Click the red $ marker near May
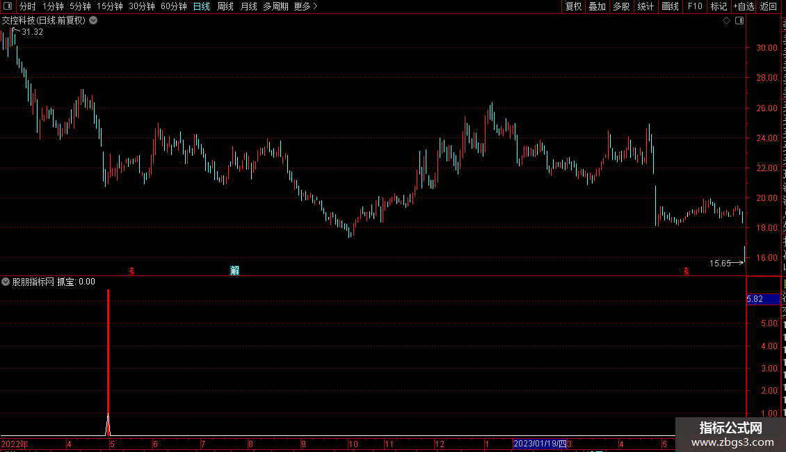786x452 pixels. (x=132, y=271)
